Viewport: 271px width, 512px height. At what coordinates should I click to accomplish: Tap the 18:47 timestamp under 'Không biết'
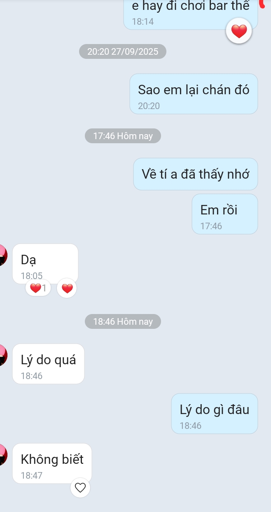pyautogui.click(x=32, y=475)
